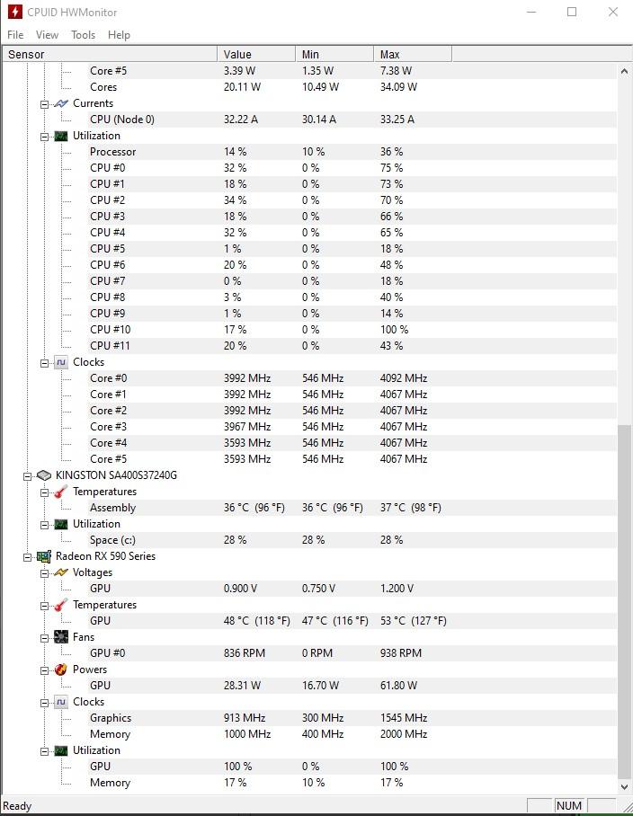Click the CPU Clocks square-wave icon
The height and width of the screenshot is (816, 633).
click(61, 362)
